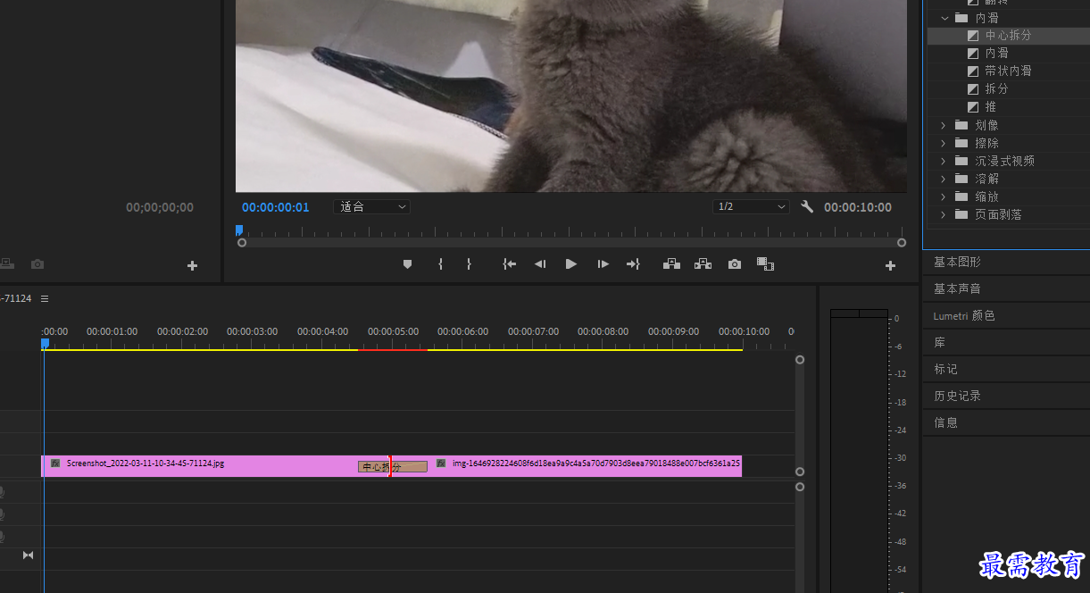1090x593 pixels.
Task: Click the Lift button icon
Action: pyautogui.click(x=671, y=264)
